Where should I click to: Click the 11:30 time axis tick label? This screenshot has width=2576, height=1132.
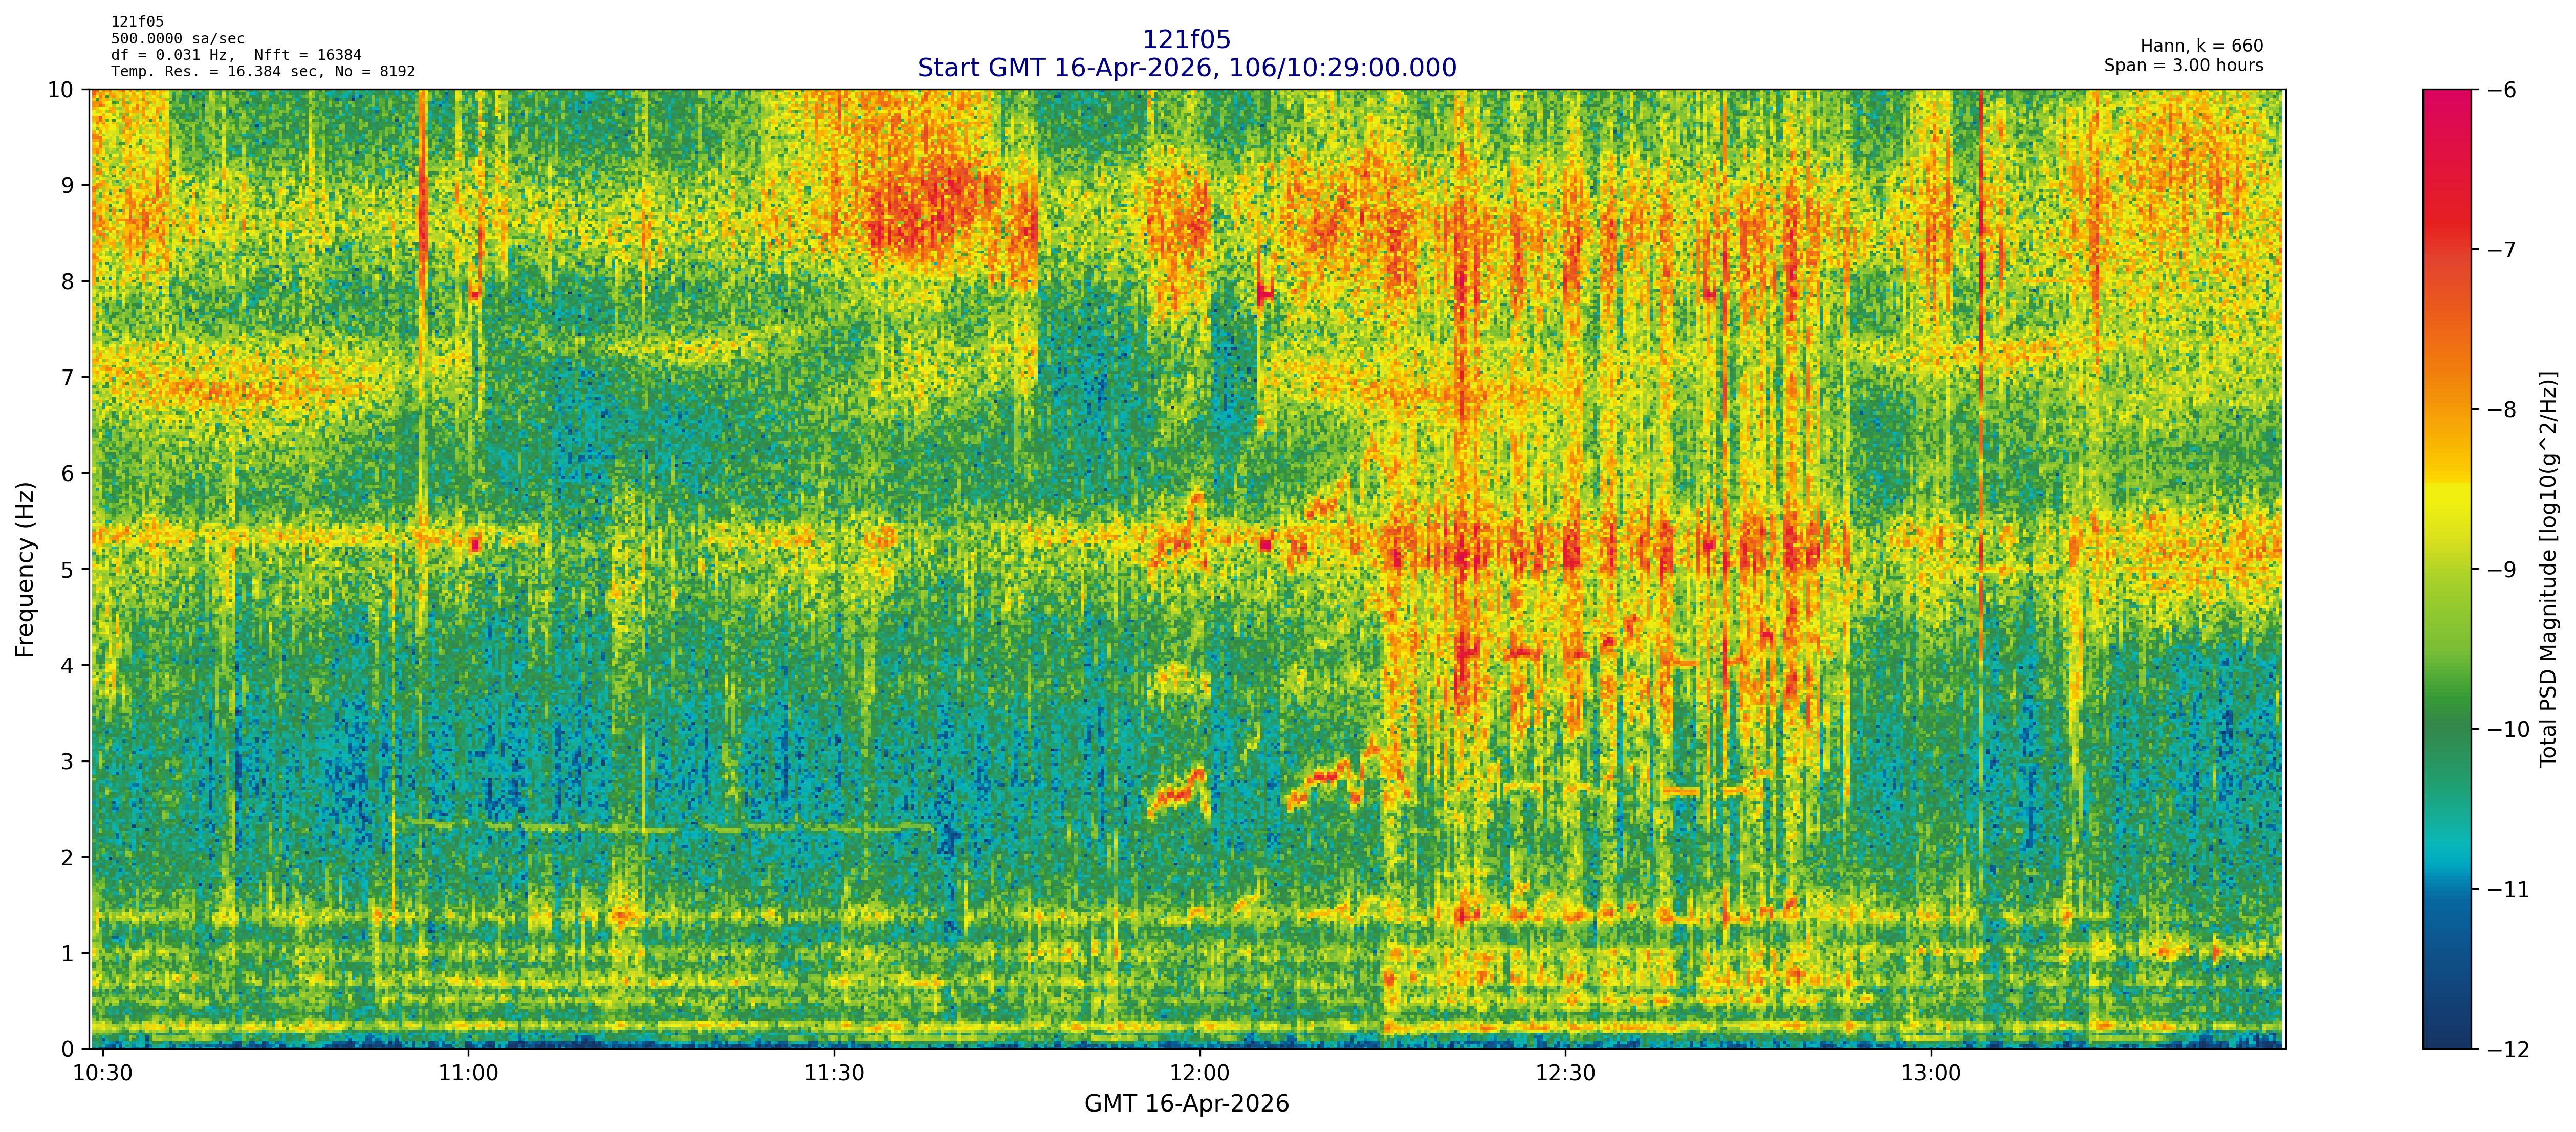834,1073
